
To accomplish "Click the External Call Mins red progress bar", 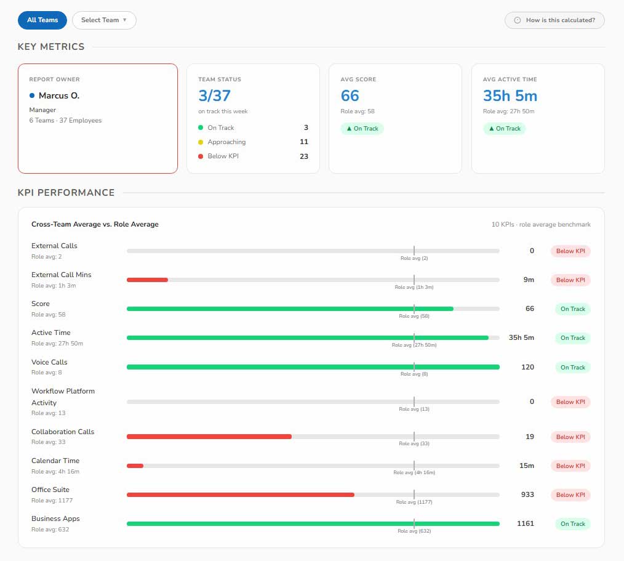I will [x=147, y=280].
